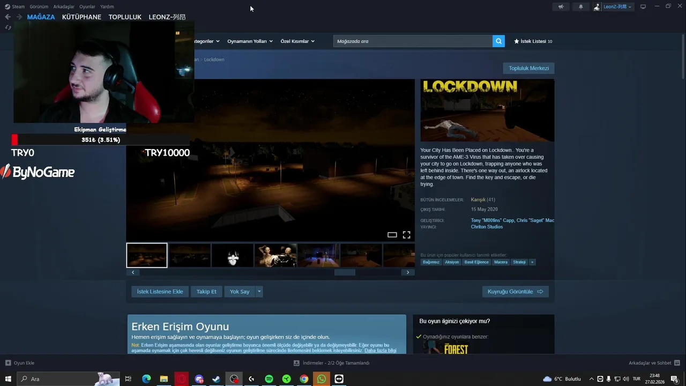Open Yok Say dropdown arrow

259,292
